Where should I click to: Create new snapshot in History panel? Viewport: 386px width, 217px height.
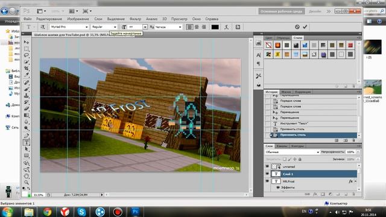[x=346, y=140]
